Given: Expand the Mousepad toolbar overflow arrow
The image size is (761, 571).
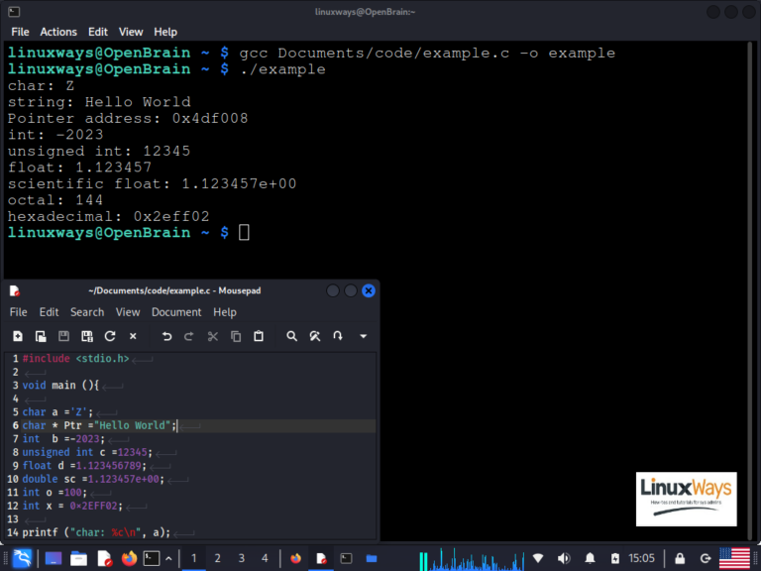Looking at the screenshot, I should 364,336.
